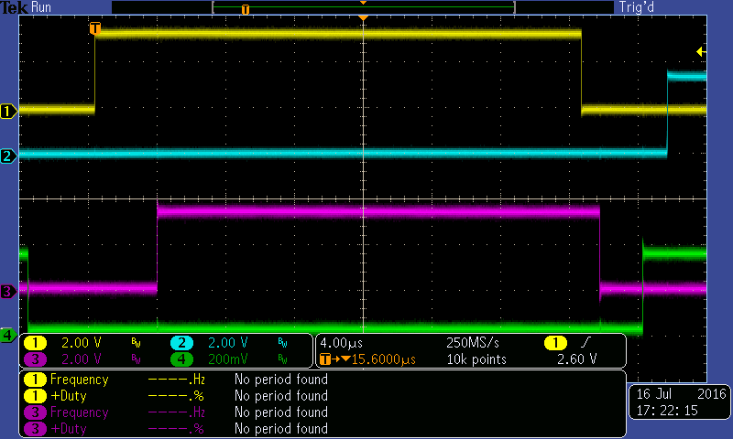The width and height of the screenshot is (733, 439).
Task: Click the Run acquisition status
Action: coord(41,7)
